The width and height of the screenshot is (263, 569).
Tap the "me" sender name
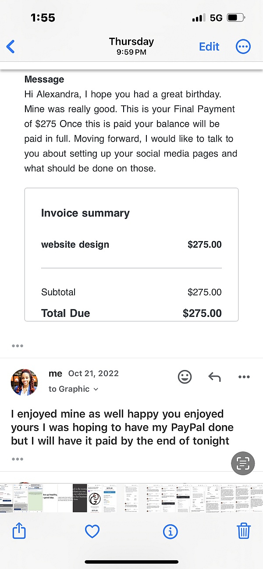(x=56, y=373)
